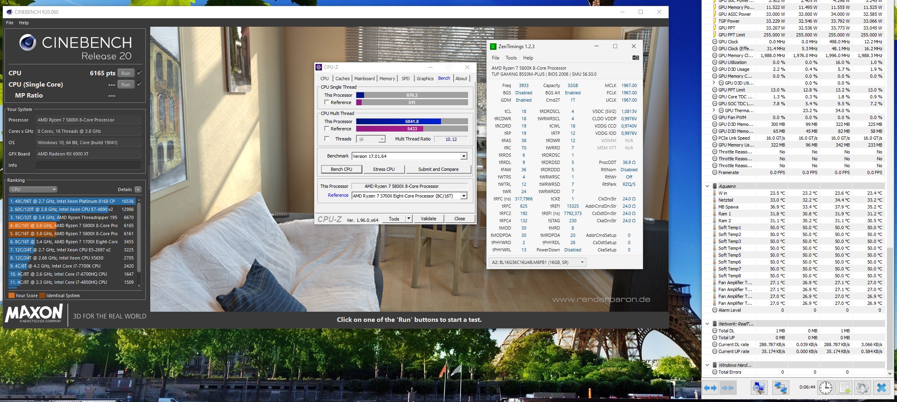Switch to the Mainboard tab in CPU-Z
The height and width of the screenshot is (402, 897).
(364, 79)
